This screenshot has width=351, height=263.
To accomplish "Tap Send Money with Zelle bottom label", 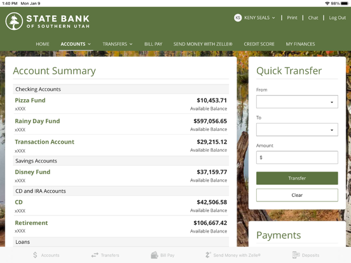I will point(237,255).
